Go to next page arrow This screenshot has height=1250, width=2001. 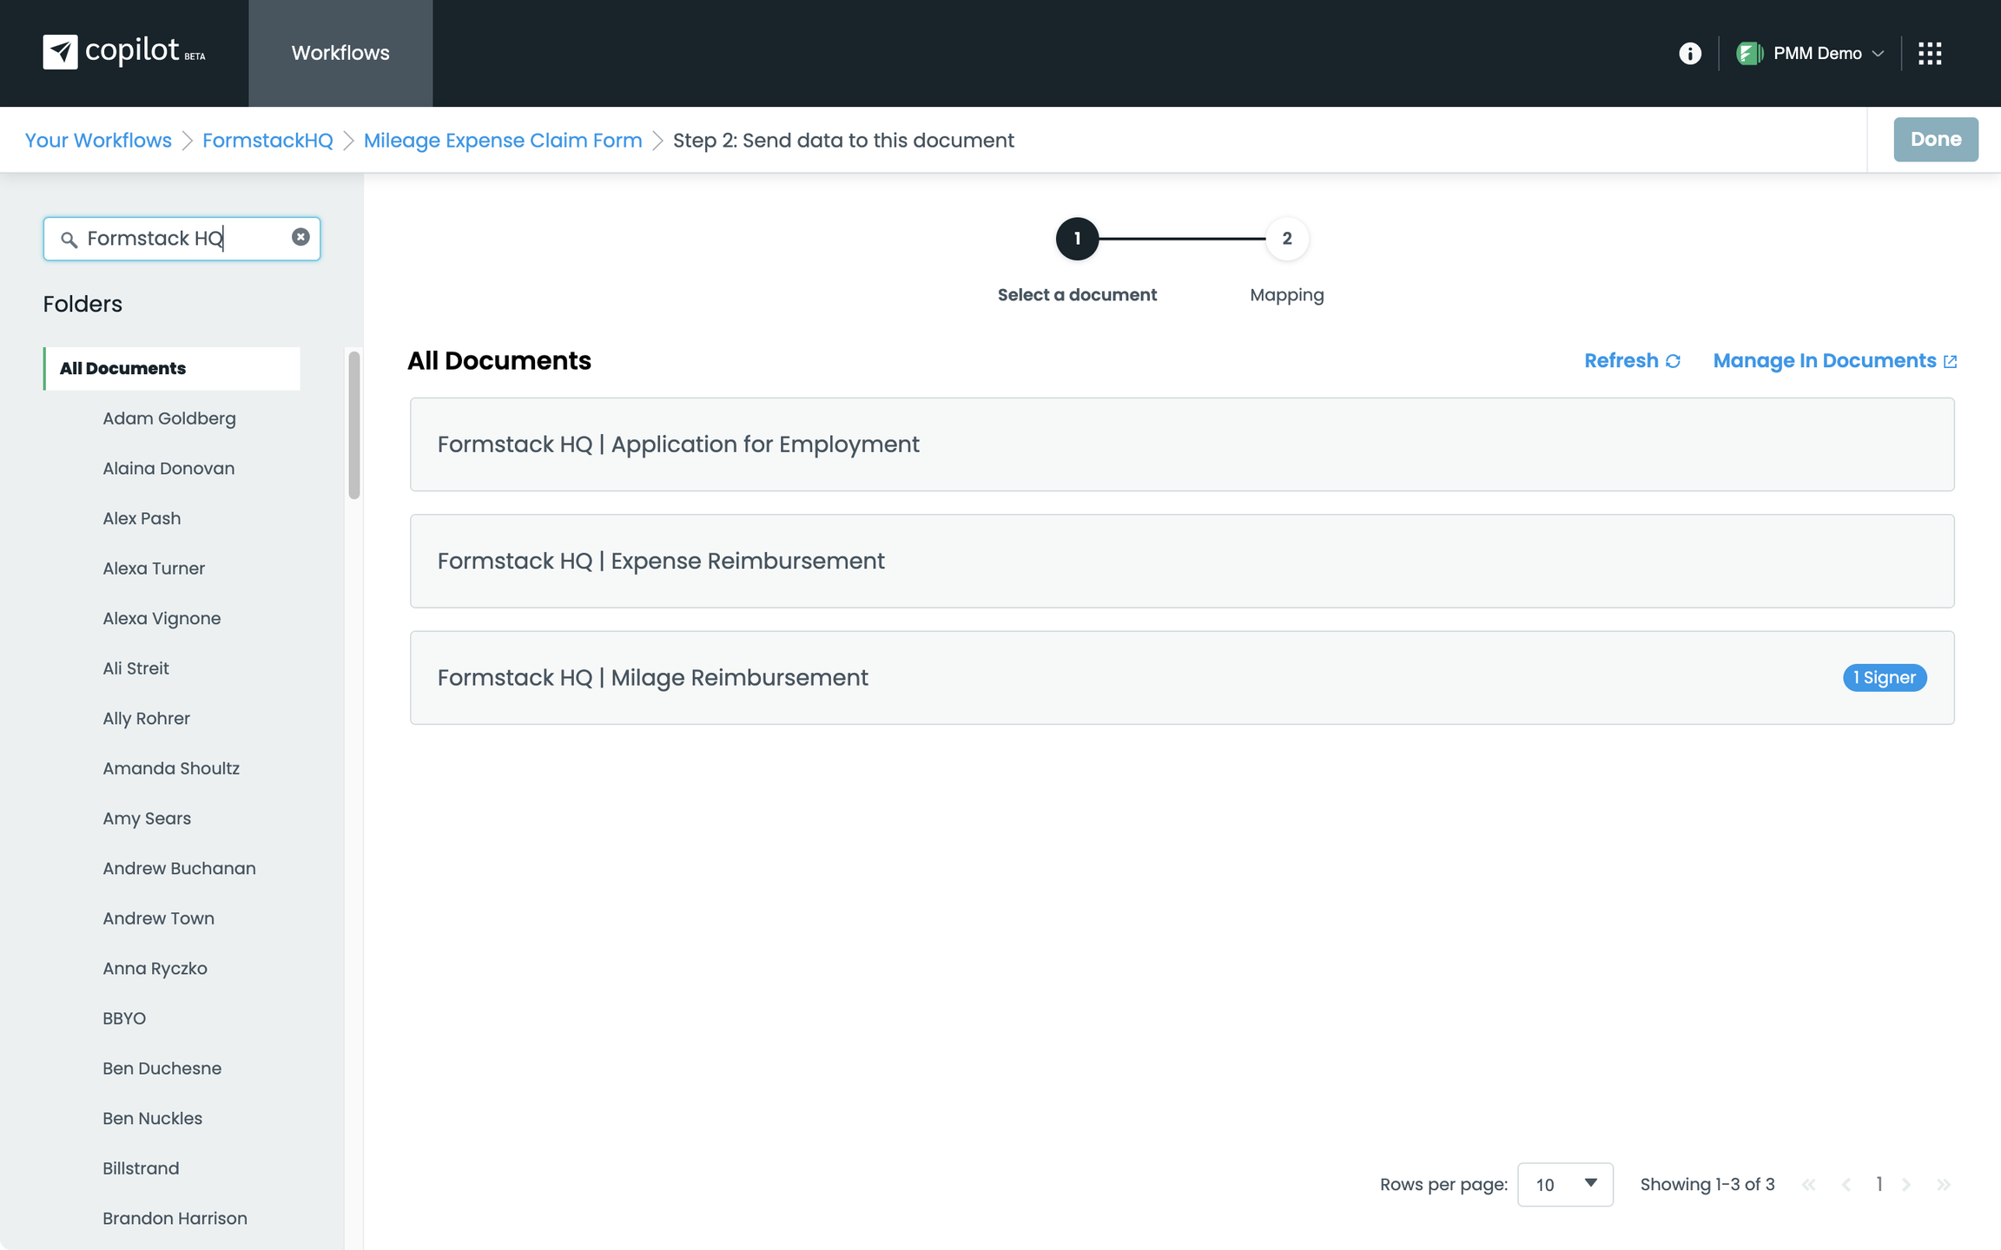pyautogui.click(x=1905, y=1184)
